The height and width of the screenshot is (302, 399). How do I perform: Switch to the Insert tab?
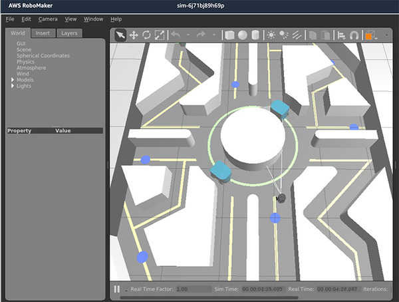click(x=43, y=33)
